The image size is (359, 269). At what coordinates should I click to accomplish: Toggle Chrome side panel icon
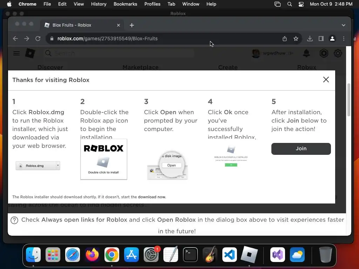point(321,39)
